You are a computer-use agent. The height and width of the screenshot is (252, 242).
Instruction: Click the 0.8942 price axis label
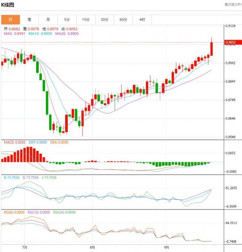click(x=230, y=63)
